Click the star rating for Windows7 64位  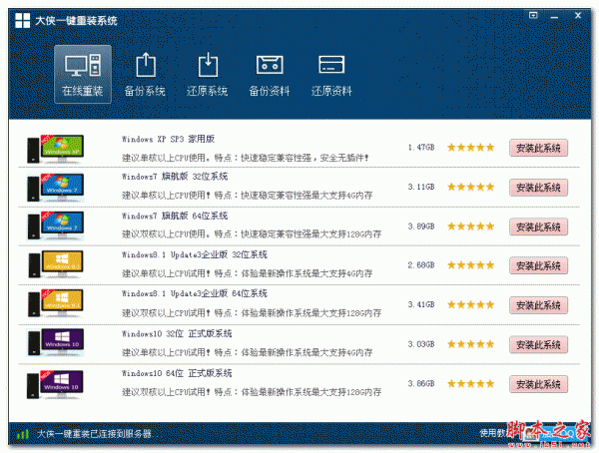coord(470,226)
